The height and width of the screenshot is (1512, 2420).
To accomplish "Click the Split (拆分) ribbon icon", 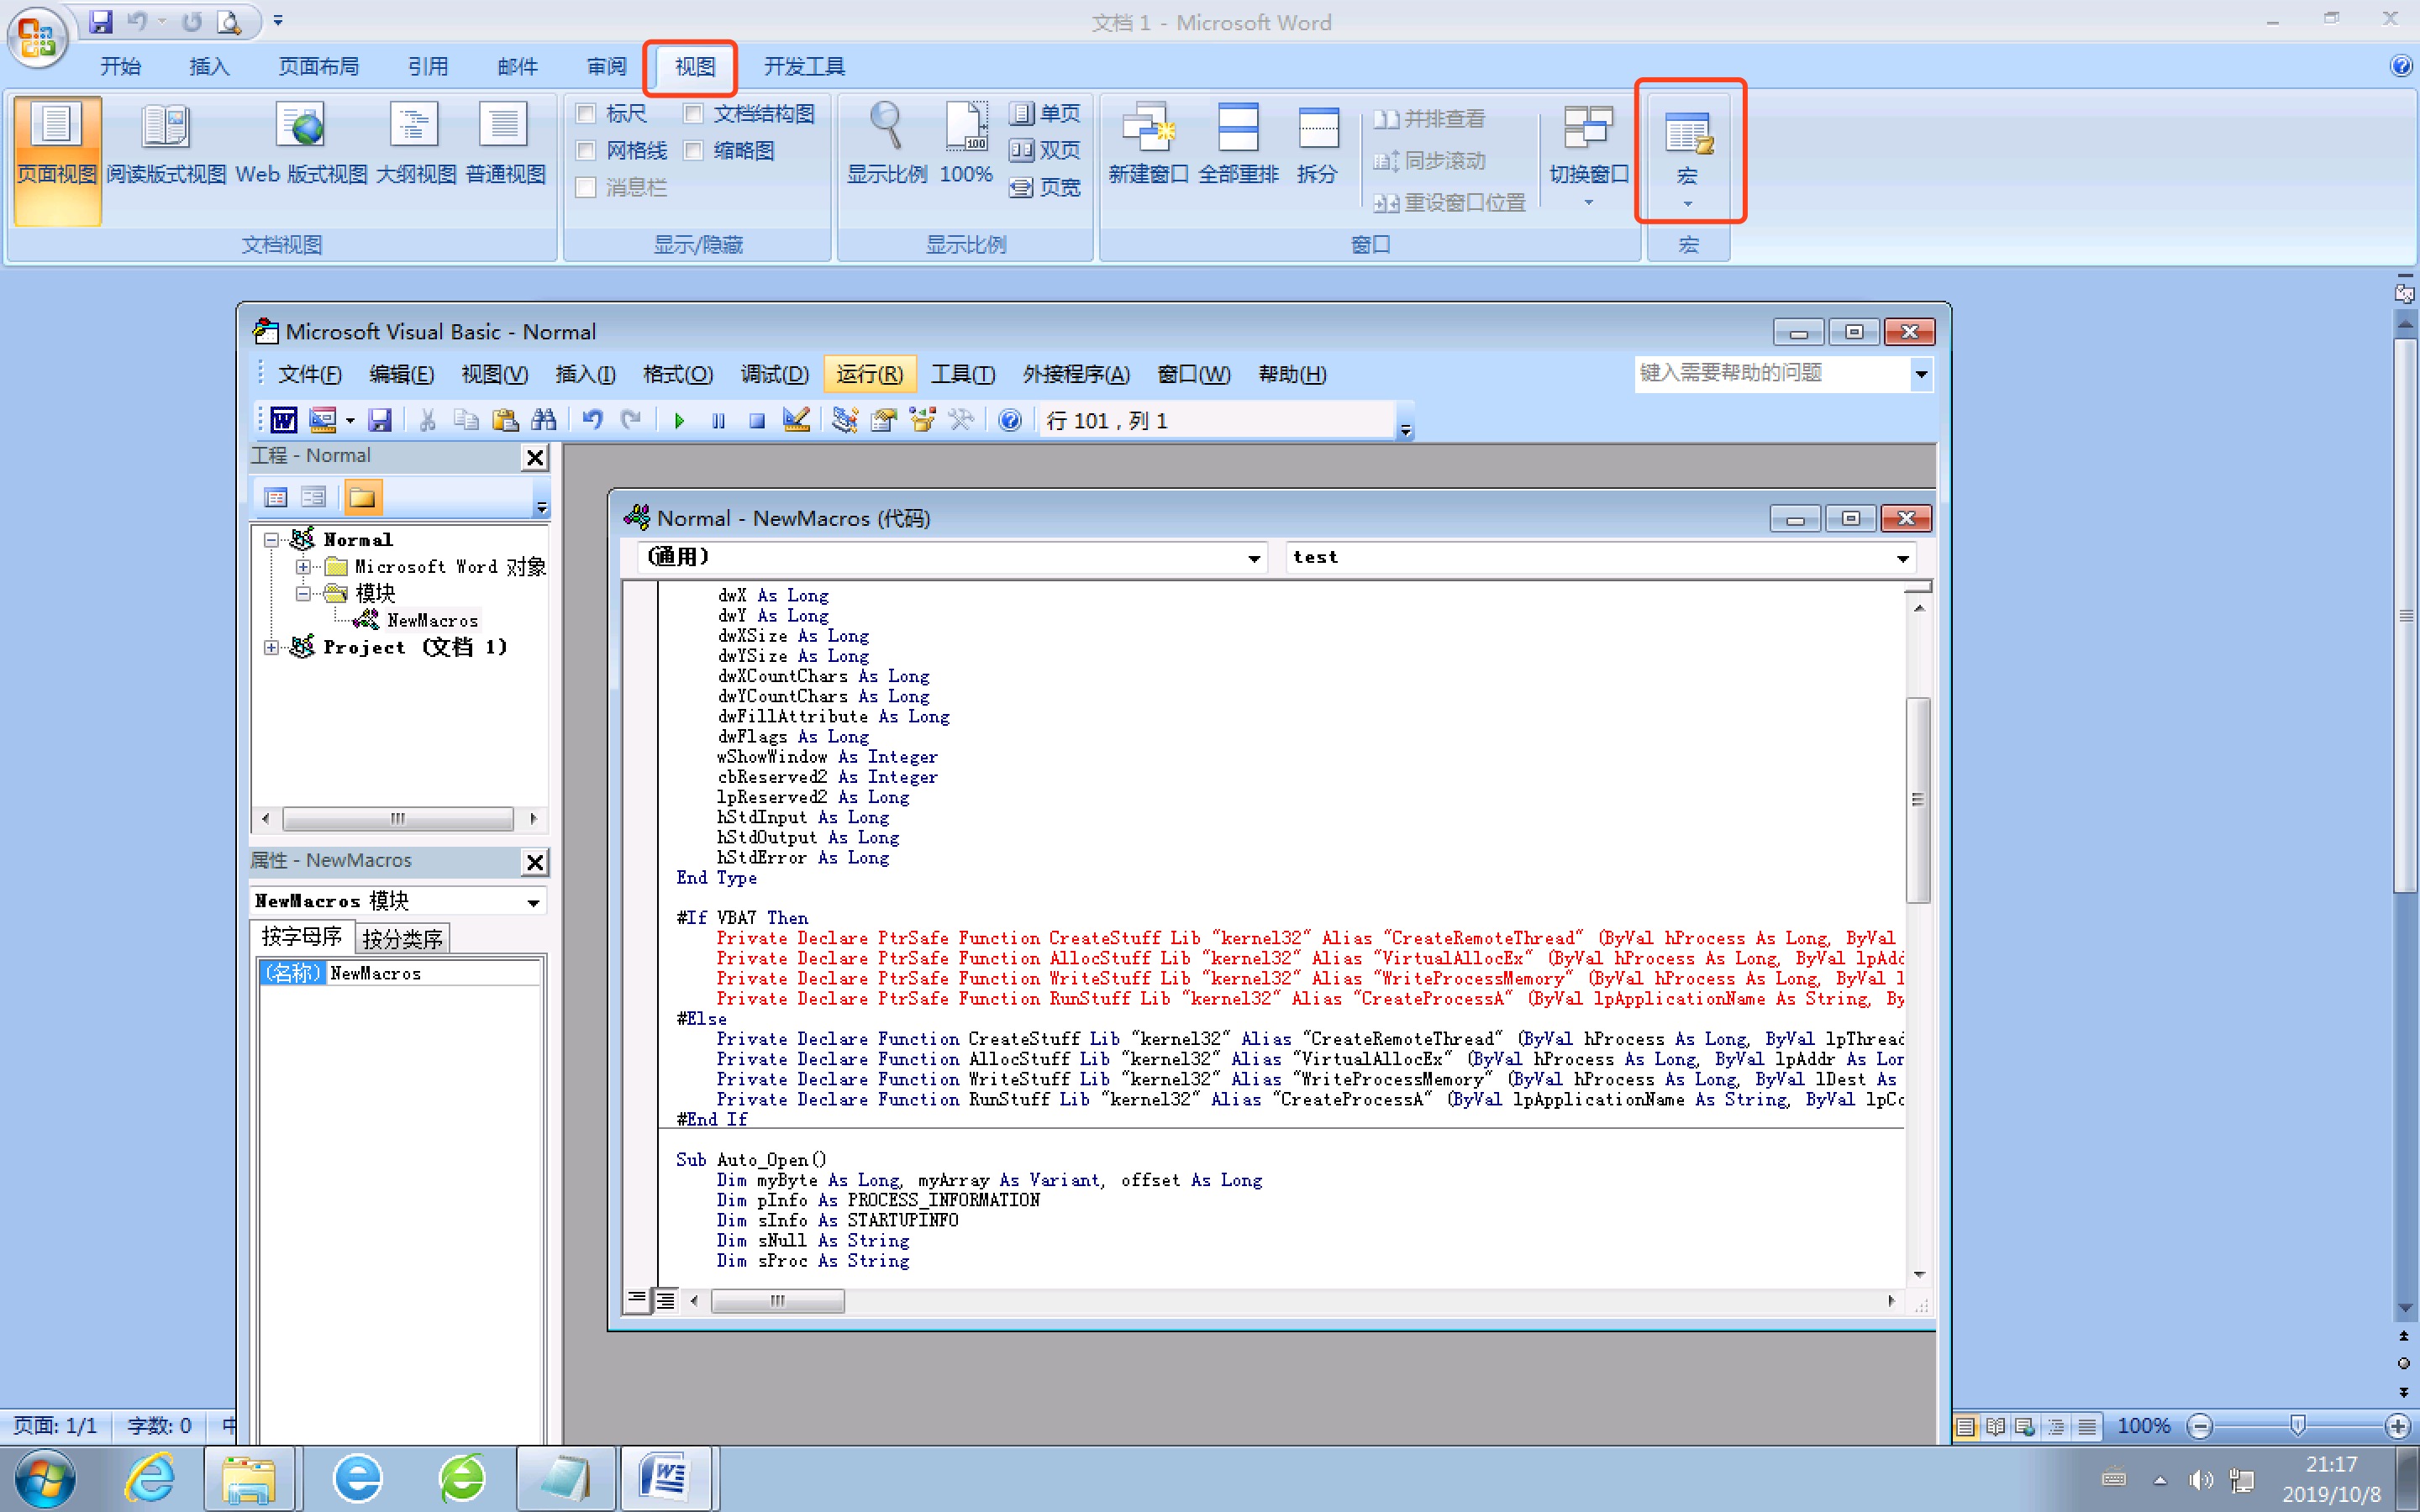I will click(x=1317, y=144).
